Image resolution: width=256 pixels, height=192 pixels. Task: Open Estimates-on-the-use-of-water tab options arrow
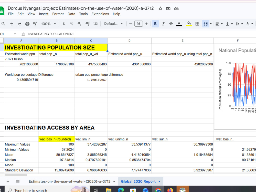[x=114, y=181]
